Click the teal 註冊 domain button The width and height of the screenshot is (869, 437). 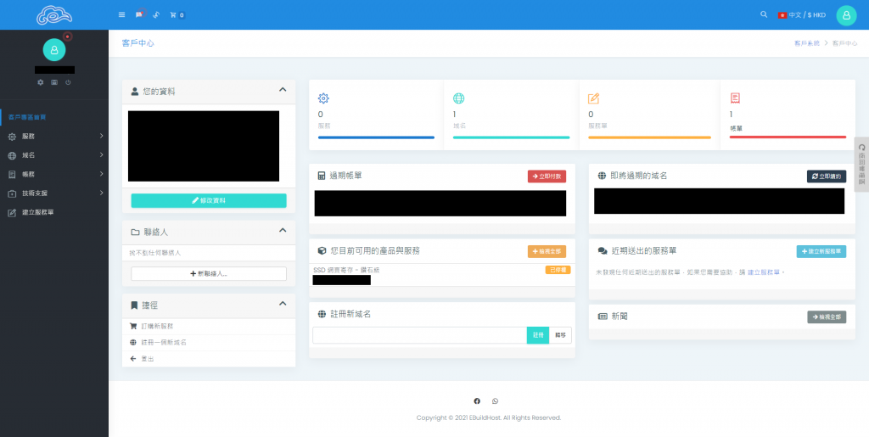coord(538,335)
